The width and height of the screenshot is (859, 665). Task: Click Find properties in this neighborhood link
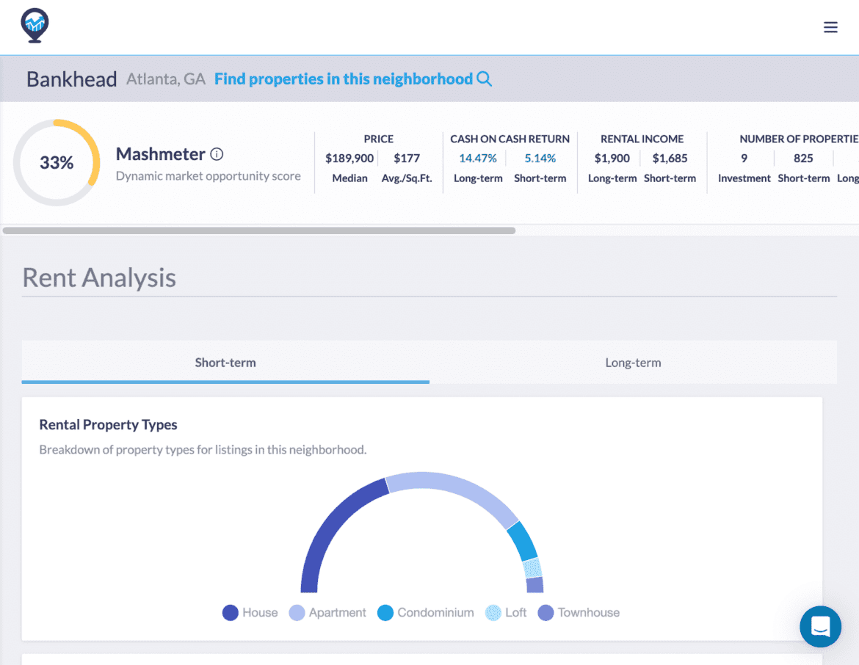coord(344,79)
